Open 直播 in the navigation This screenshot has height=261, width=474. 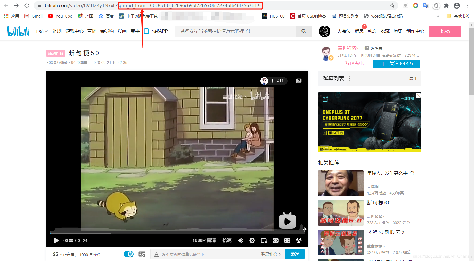[x=92, y=31]
